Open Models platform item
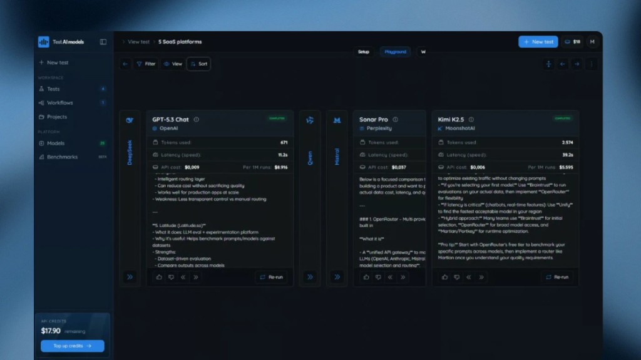Image resolution: width=641 pixels, height=360 pixels. point(72,143)
